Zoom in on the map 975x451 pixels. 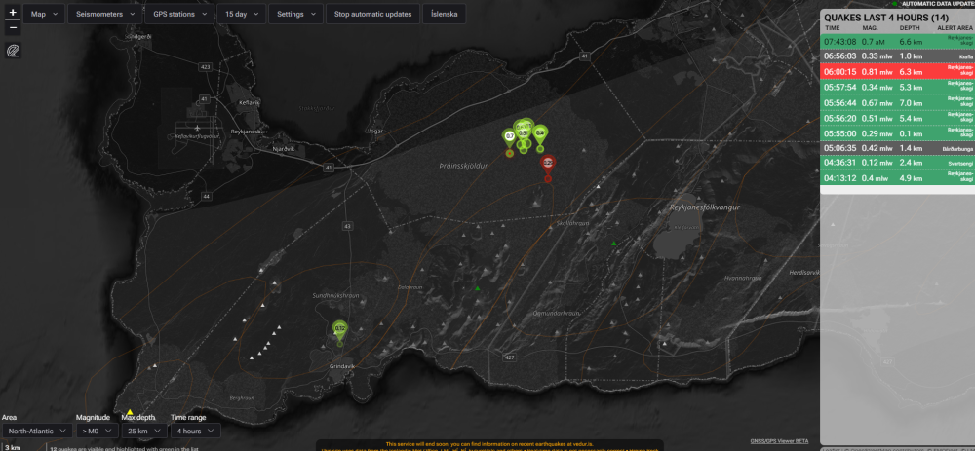(13, 11)
